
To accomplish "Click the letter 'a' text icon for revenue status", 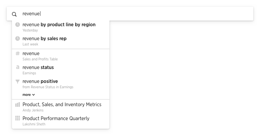I will coord(18,67).
